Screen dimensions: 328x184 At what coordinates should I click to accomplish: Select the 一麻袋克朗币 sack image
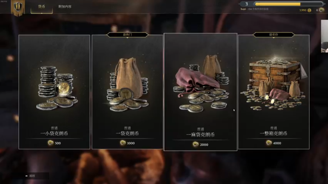click(201, 83)
